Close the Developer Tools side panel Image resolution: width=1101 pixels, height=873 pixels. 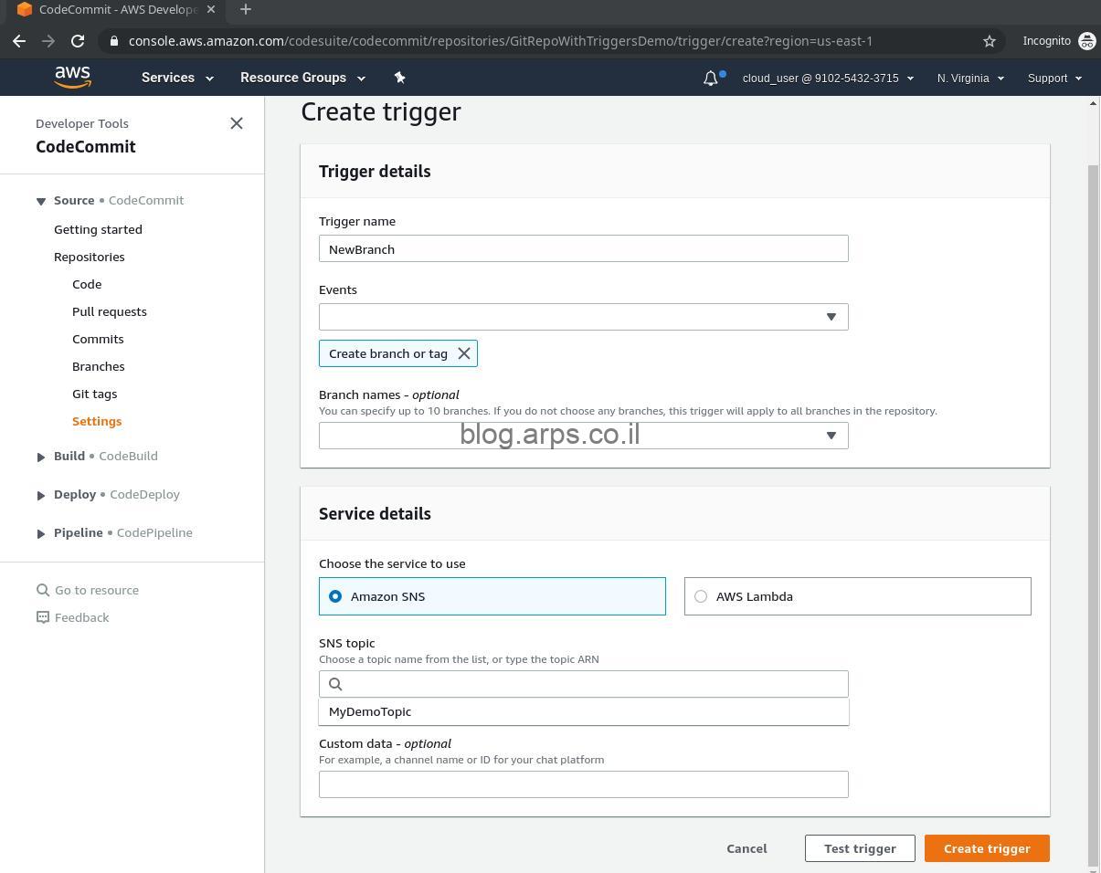237,123
